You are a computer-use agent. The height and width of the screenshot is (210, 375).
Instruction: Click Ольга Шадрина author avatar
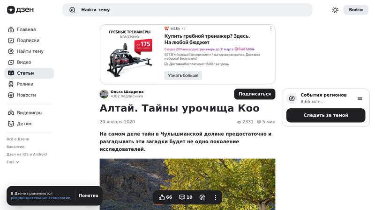coord(104,94)
